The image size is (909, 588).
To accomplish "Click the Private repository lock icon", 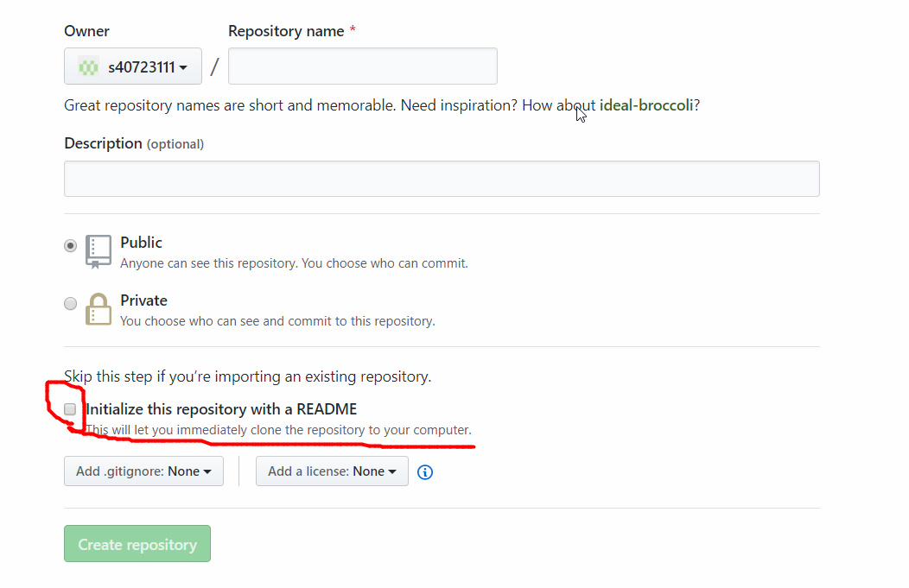I will click(x=99, y=309).
